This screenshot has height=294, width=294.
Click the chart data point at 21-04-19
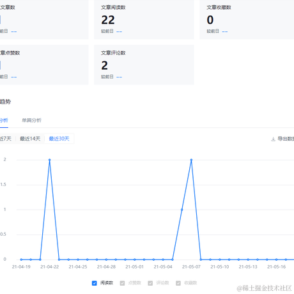coord(21,259)
